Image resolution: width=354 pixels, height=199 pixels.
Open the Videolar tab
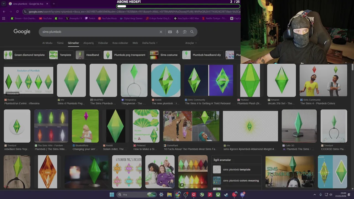103,43
